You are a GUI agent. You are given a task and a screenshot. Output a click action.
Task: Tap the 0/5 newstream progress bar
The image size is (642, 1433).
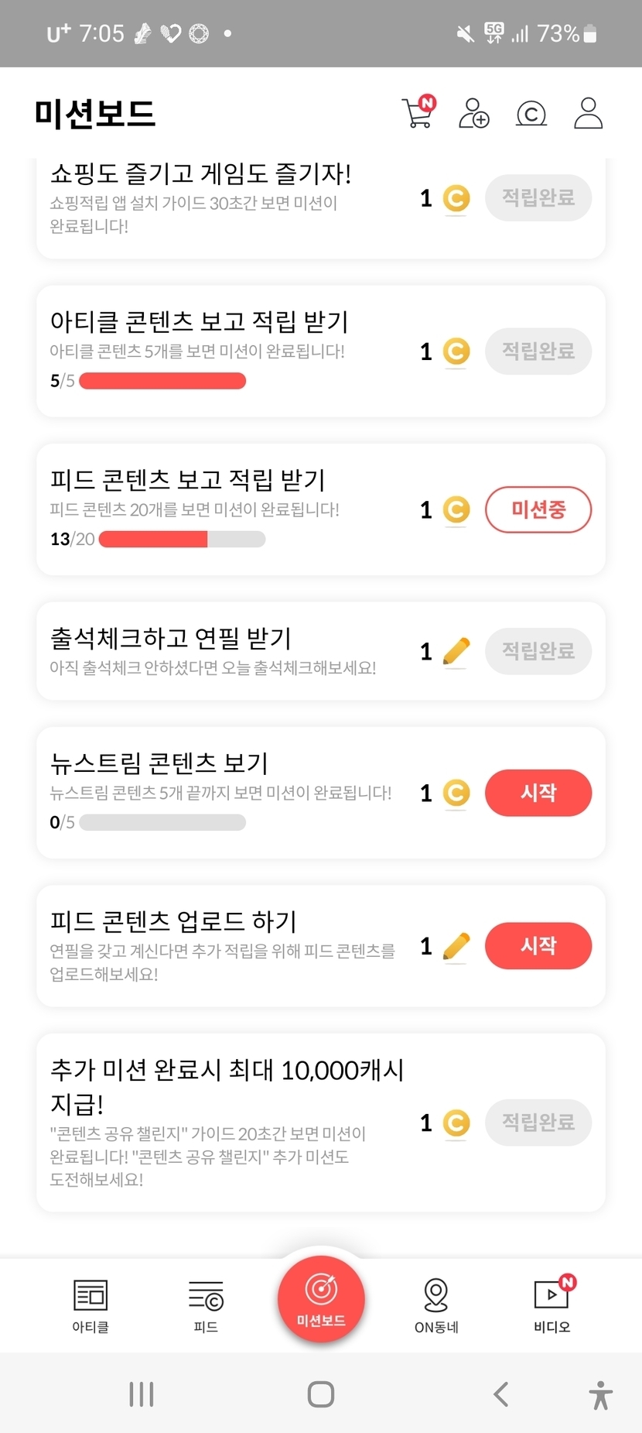tap(162, 822)
